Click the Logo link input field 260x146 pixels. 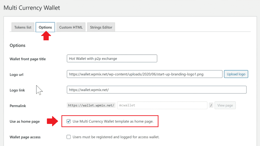click(156, 90)
